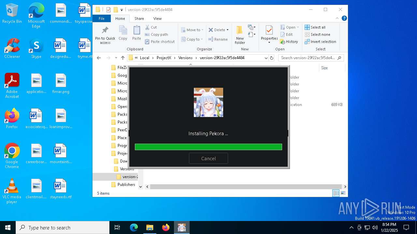This screenshot has width=417, height=234.
Task: Click the green installation progress bar
Action: (x=208, y=147)
